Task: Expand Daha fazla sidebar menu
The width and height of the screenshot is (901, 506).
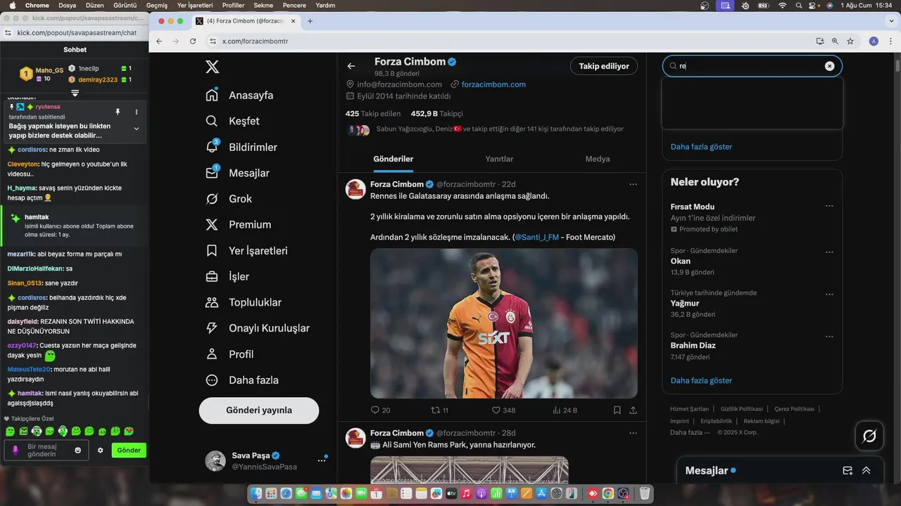Action: pyautogui.click(x=241, y=380)
